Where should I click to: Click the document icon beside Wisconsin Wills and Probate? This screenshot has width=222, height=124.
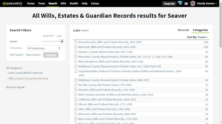pos(76,114)
